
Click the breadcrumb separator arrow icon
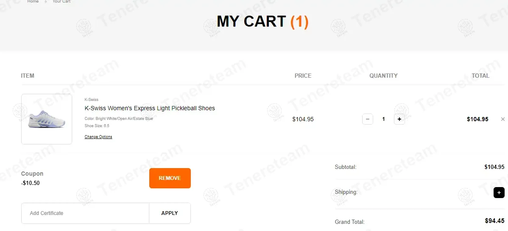click(46, 2)
